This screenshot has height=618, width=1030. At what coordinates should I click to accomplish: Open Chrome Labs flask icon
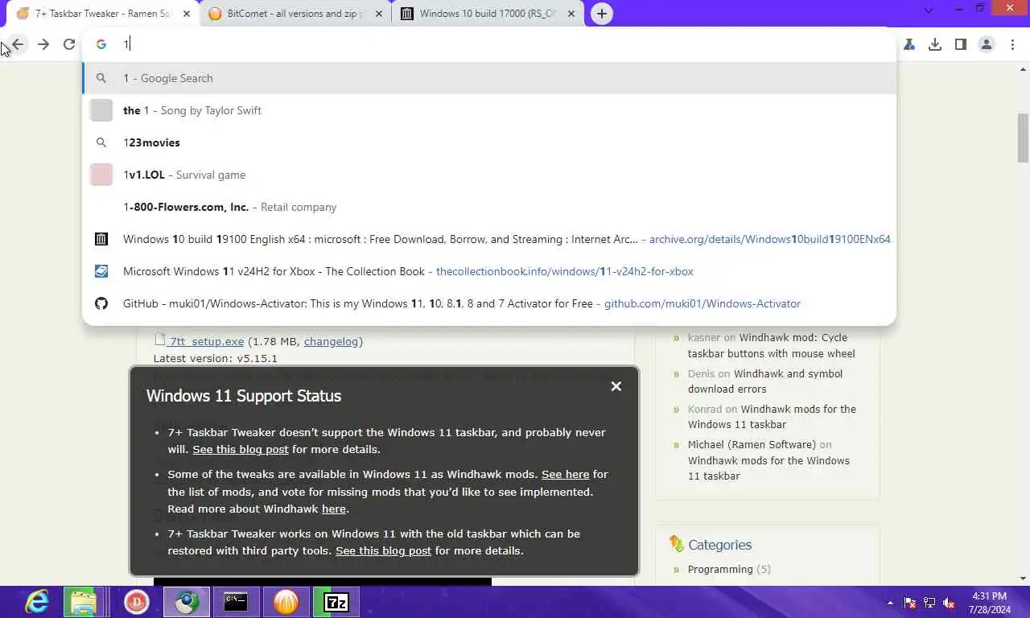pos(909,44)
